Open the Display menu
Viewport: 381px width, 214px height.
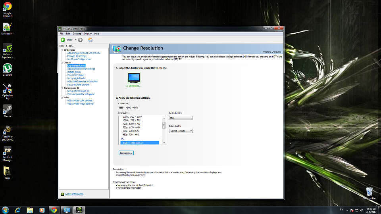(88, 34)
